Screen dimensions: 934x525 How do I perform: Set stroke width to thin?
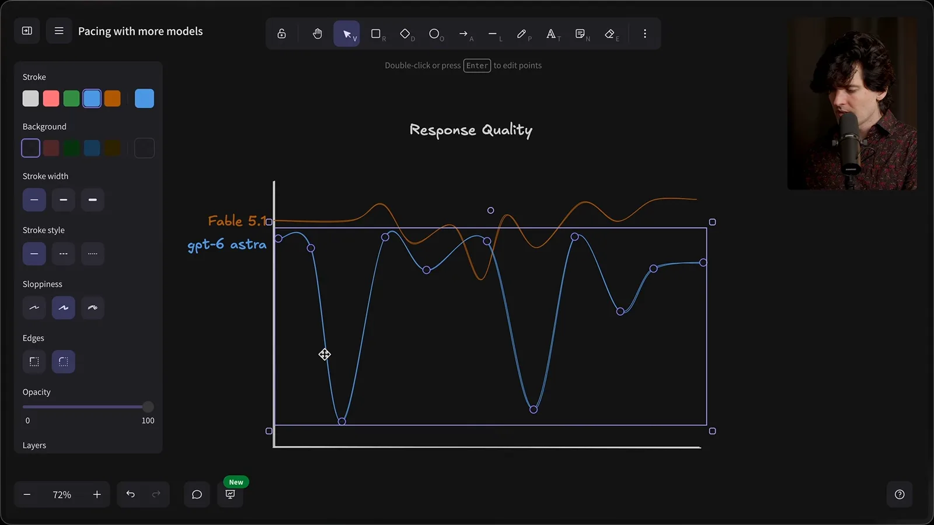point(34,200)
